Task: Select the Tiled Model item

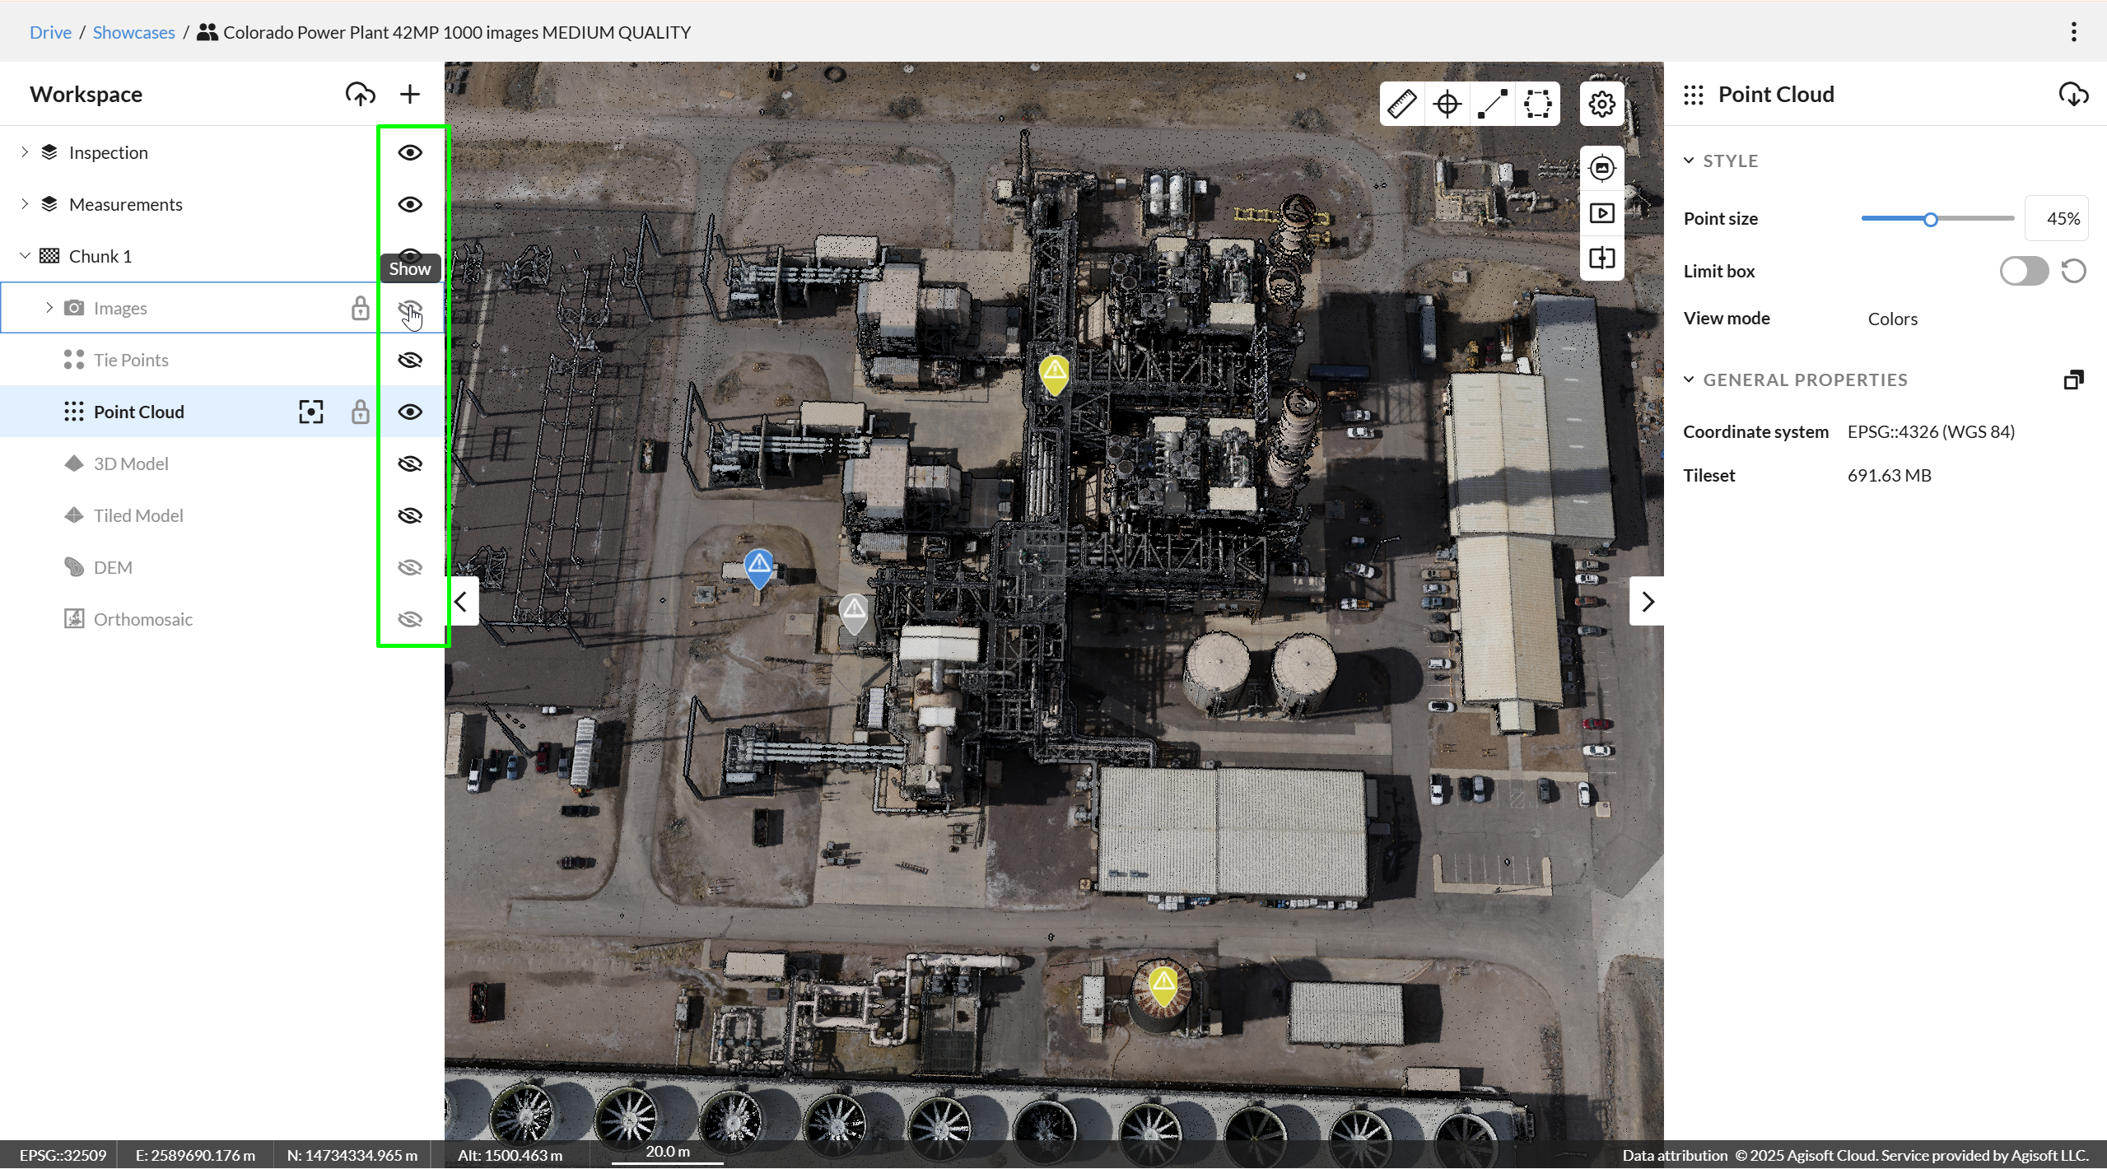Action: coord(138,516)
